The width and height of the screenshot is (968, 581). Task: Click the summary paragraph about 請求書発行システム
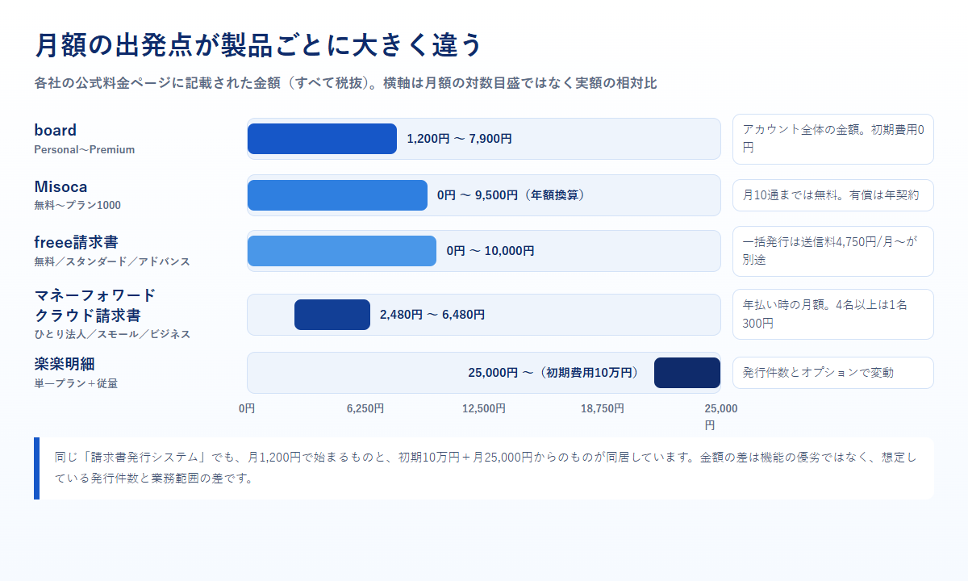click(x=486, y=468)
